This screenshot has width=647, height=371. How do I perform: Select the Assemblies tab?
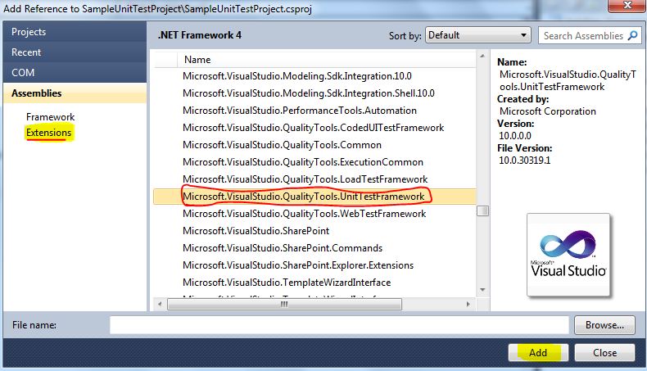pos(75,93)
